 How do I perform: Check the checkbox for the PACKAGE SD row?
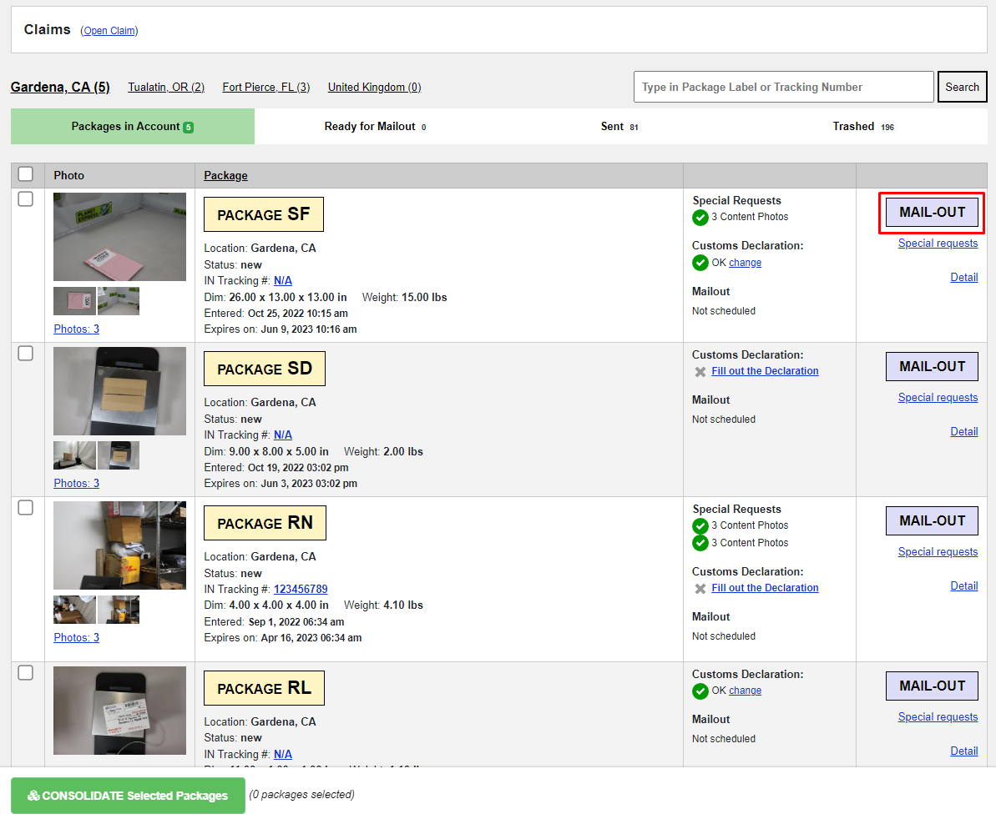[25, 353]
